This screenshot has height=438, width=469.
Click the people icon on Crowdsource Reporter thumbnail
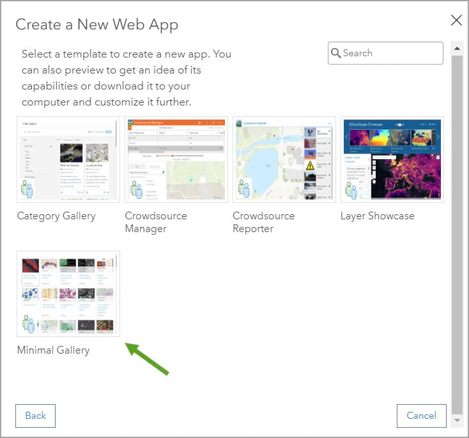244,189
